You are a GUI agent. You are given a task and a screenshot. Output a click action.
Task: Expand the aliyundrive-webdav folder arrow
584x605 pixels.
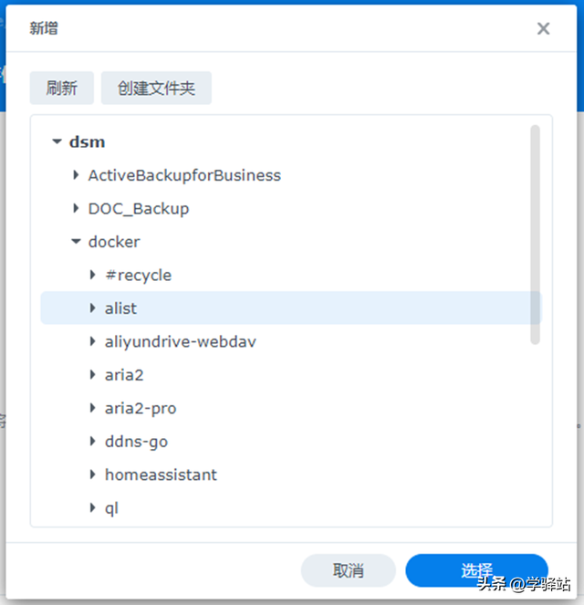click(92, 341)
